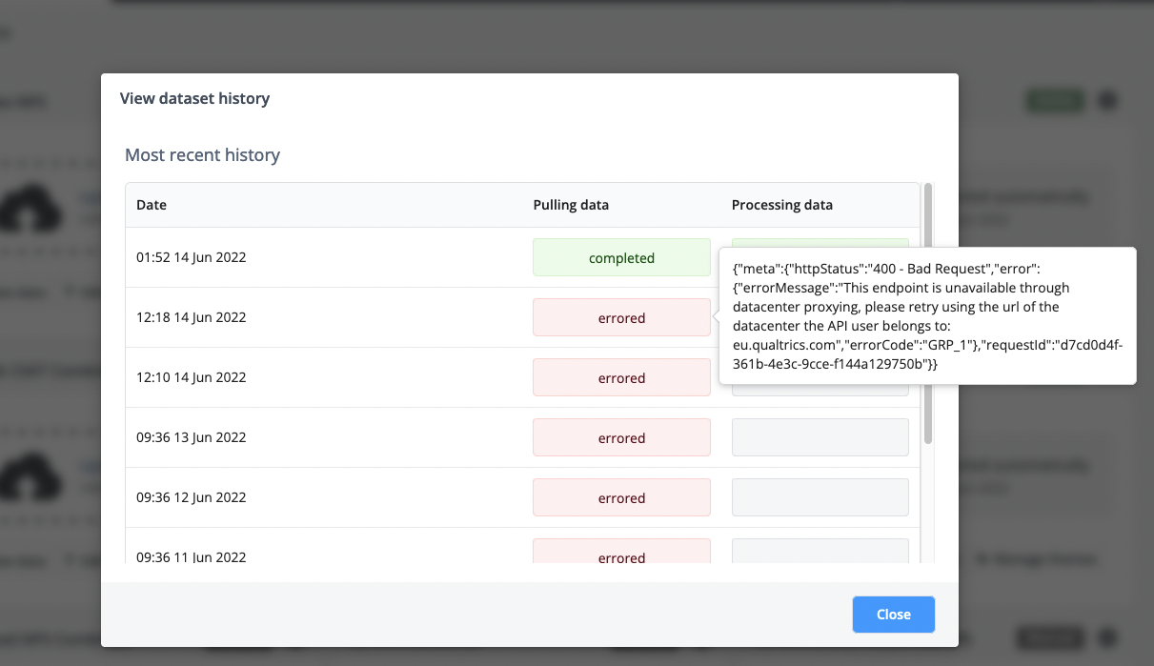The width and height of the screenshot is (1154, 666).
Task: Click errored badge for 12:10 14 Jun 2022
Action: [x=621, y=377]
